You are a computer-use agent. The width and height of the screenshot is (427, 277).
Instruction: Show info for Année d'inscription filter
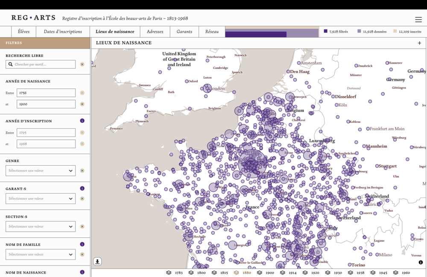click(x=82, y=121)
